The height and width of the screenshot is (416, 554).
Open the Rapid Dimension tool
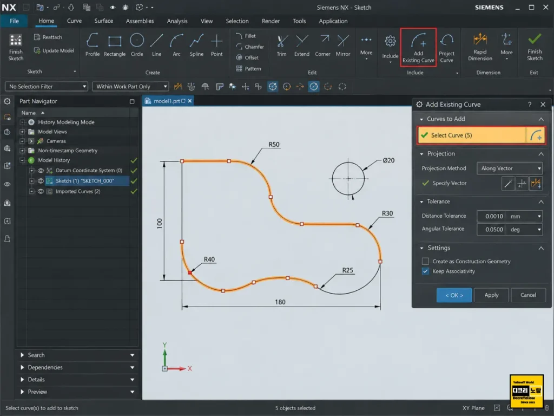(480, 47)
